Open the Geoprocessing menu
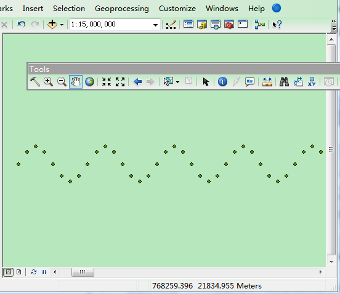 [121, 9]
